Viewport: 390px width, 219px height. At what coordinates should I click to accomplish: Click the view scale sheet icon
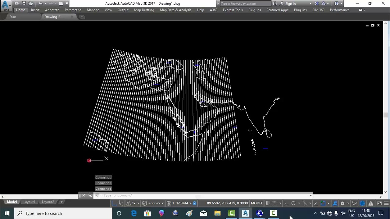(x=169, y=203)
